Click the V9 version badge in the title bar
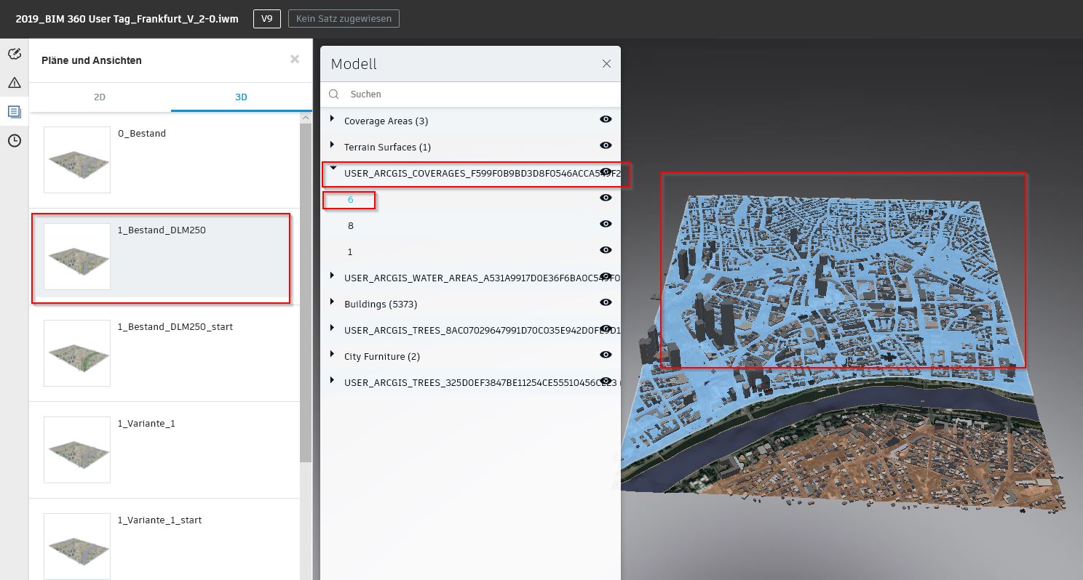1083x580 pixels. coord(266,19)
